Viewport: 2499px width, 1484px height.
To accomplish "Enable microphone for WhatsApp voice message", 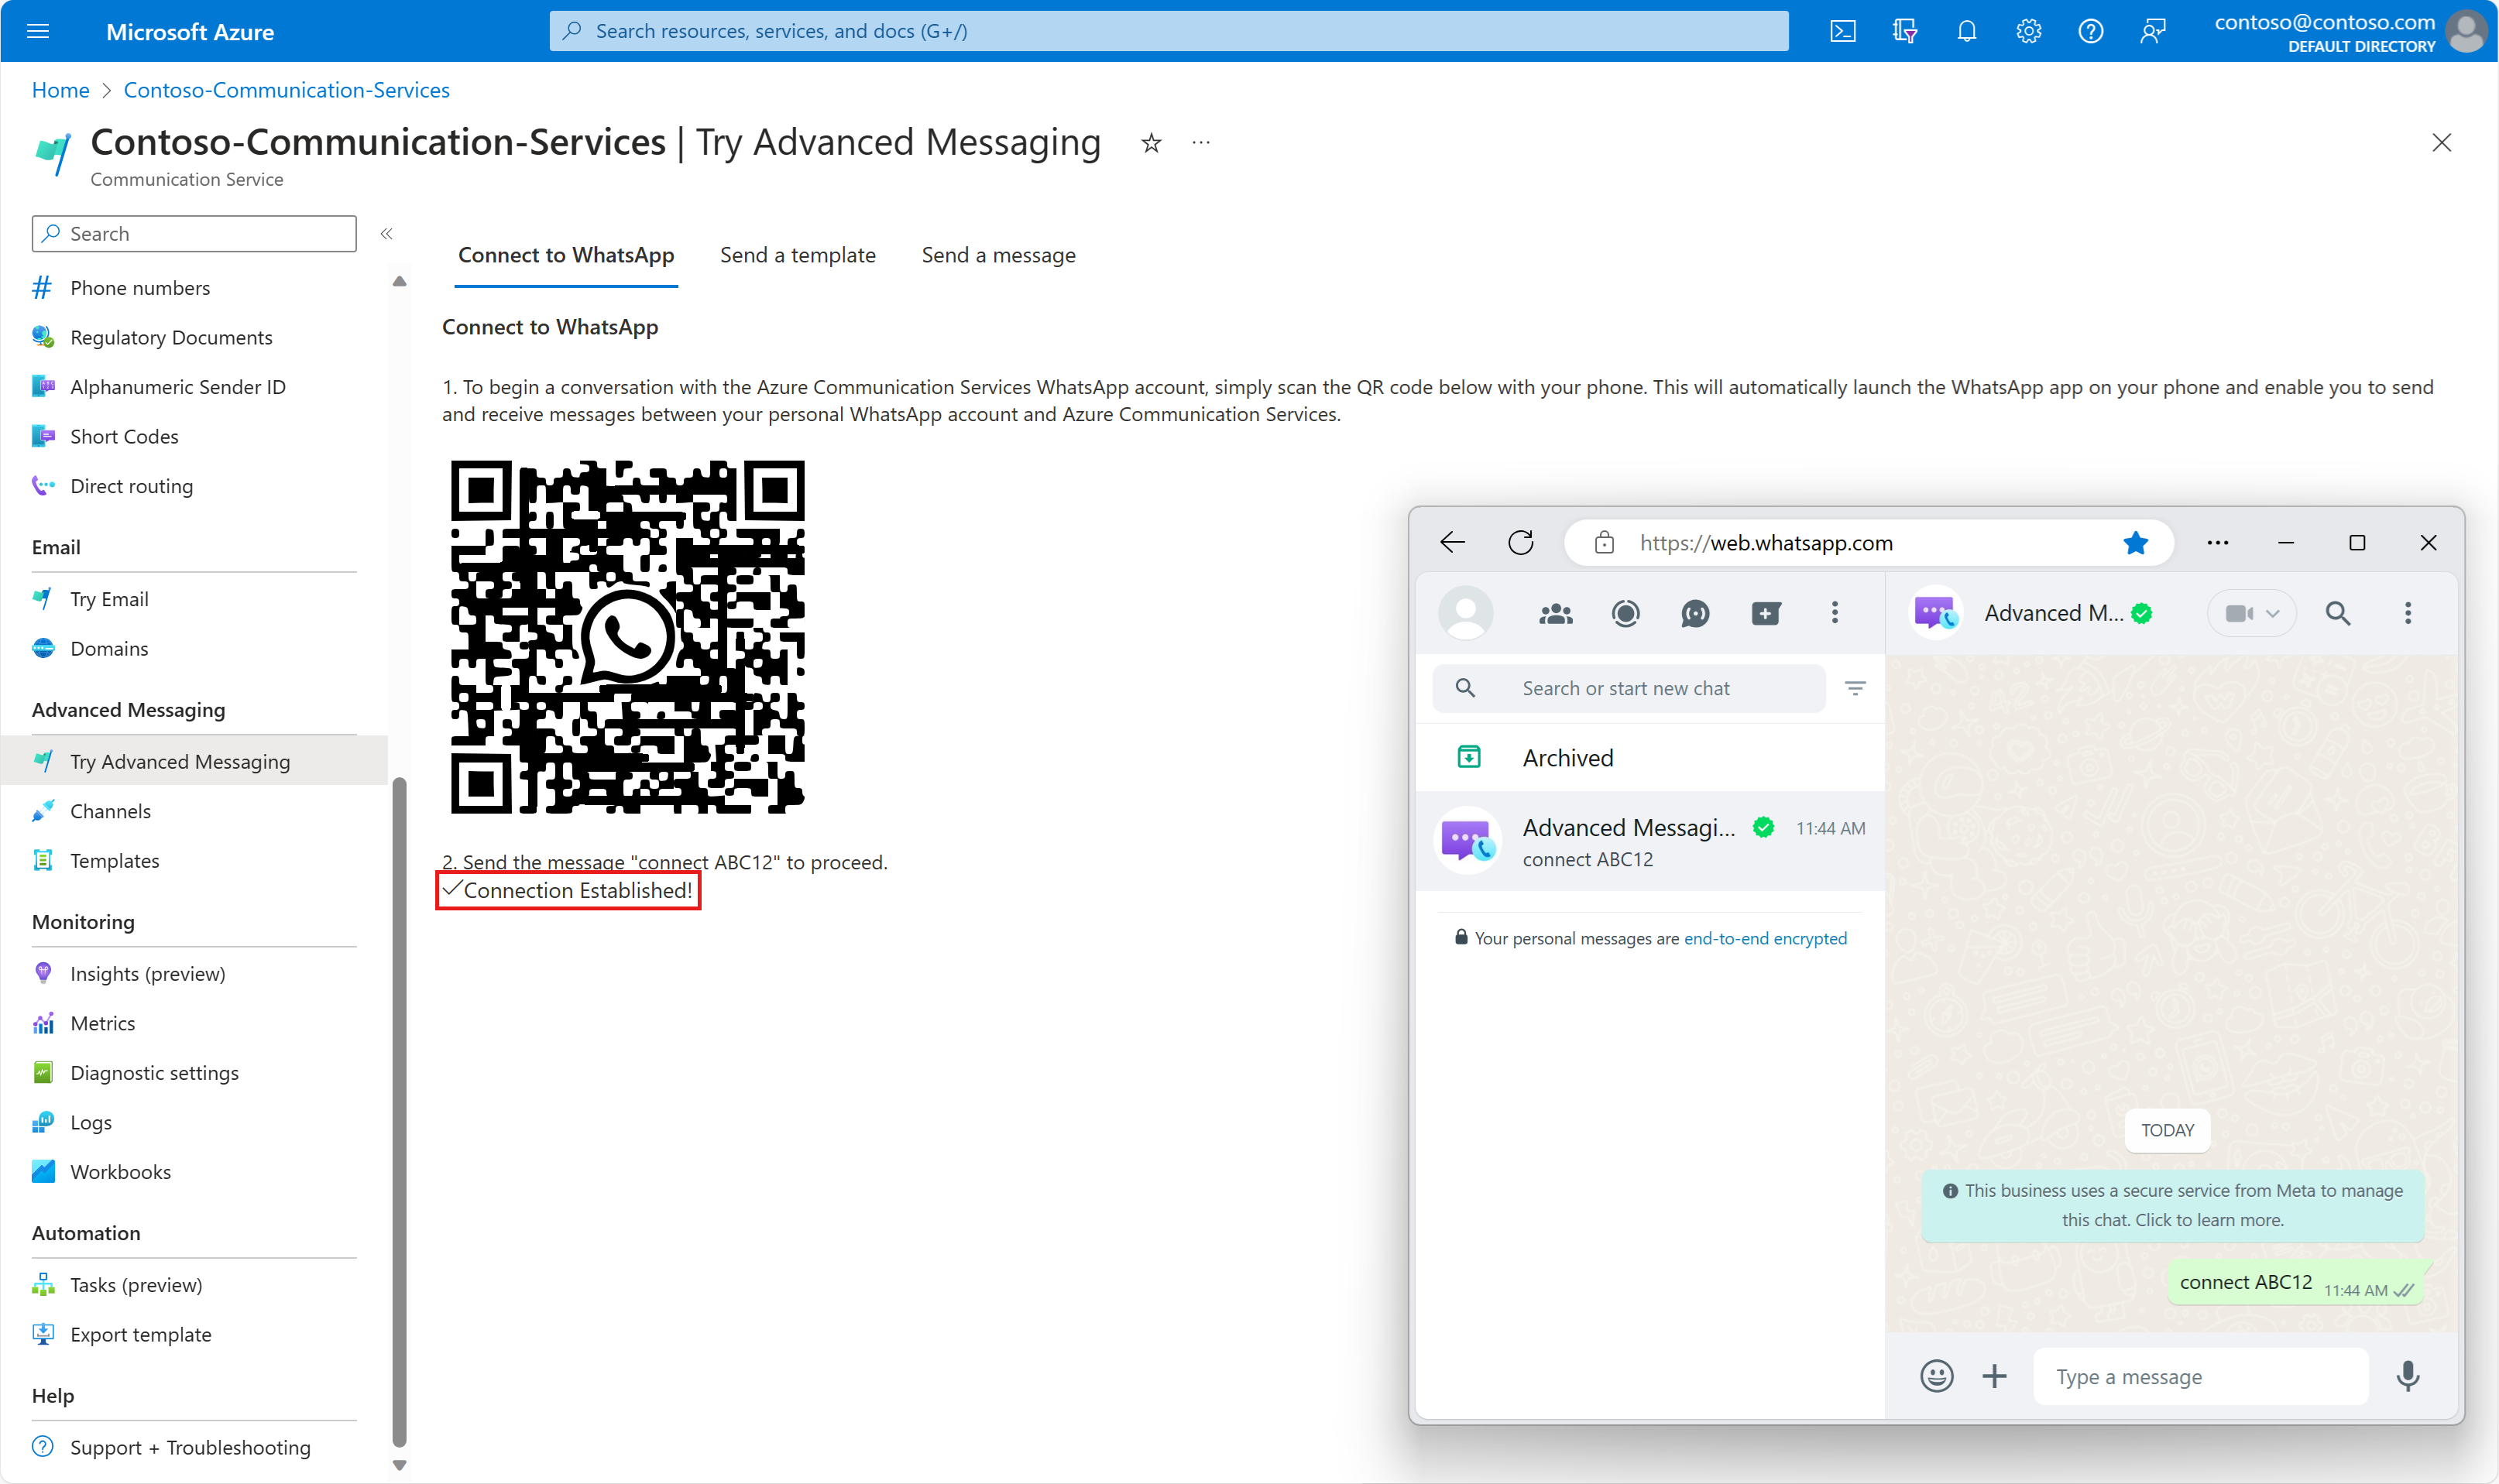I will [x=2407, y=1376].
